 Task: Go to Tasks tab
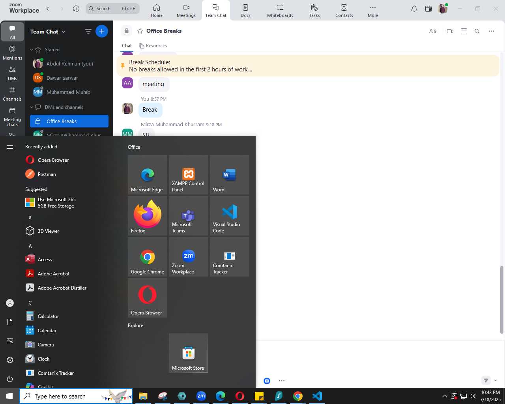click(314, 11)
